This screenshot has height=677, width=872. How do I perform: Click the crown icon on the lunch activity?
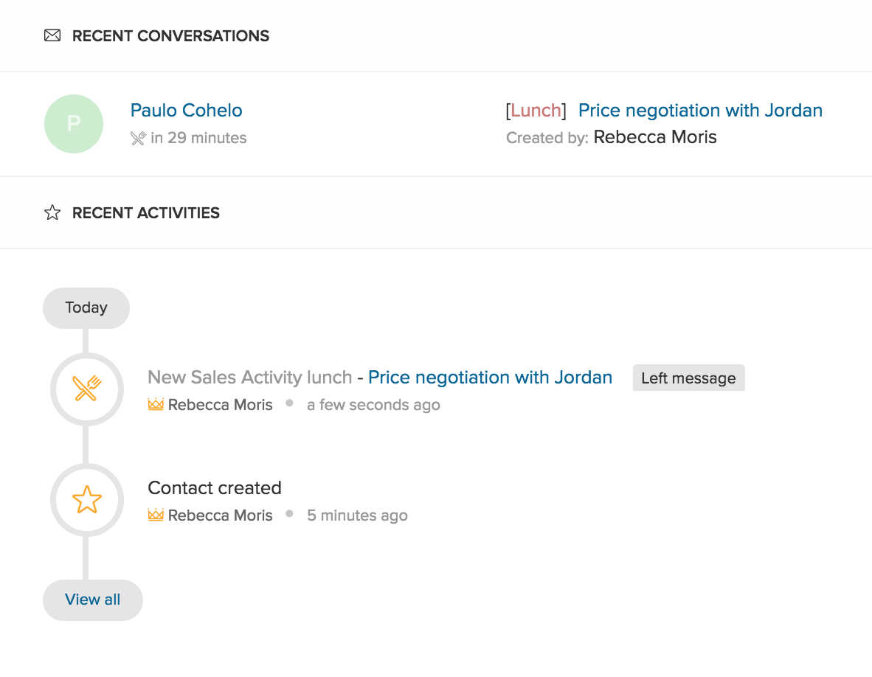[156, 405]
